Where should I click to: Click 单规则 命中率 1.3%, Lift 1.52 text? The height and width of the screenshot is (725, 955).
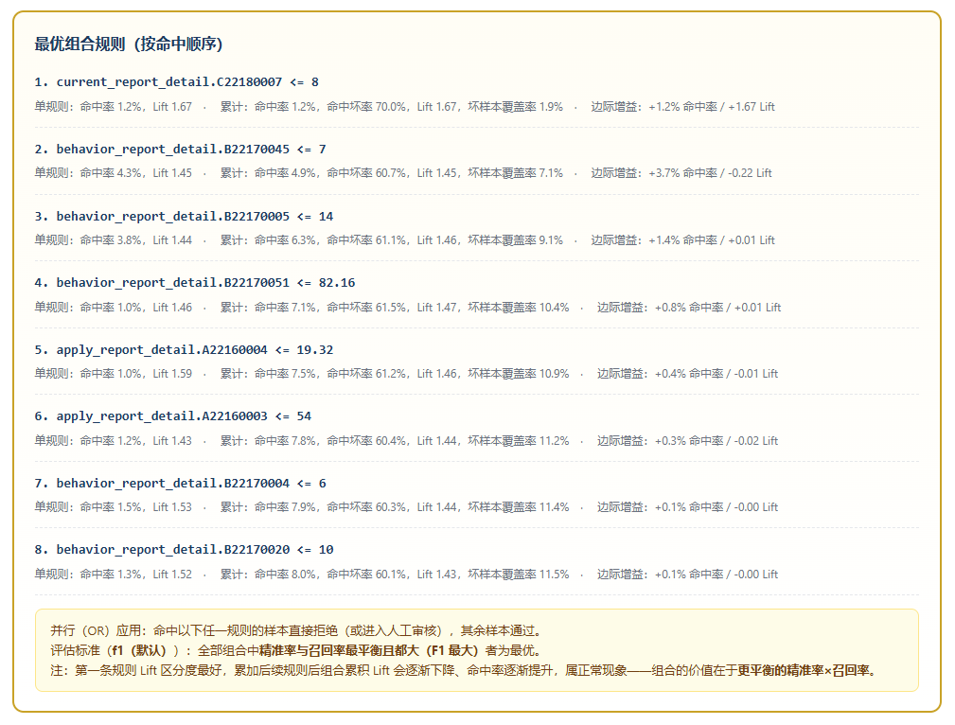(x=114, y=574)
